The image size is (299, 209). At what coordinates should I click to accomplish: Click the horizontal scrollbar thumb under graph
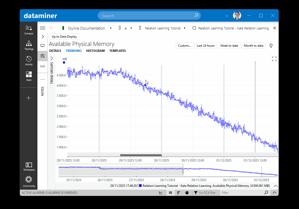141,155
